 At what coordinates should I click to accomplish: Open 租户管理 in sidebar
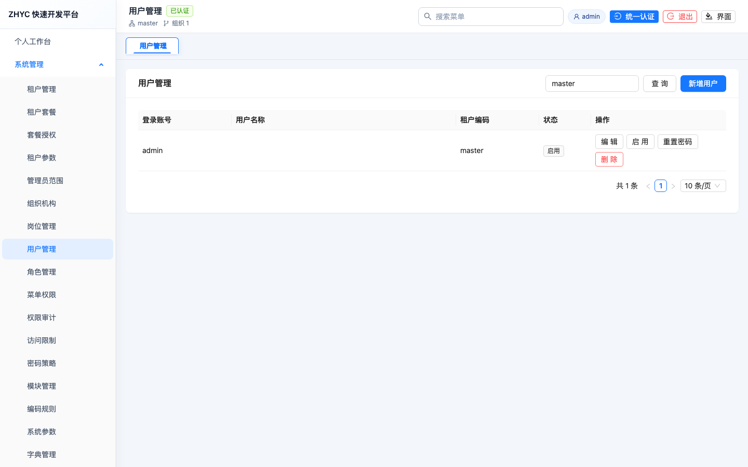[58, 89]
